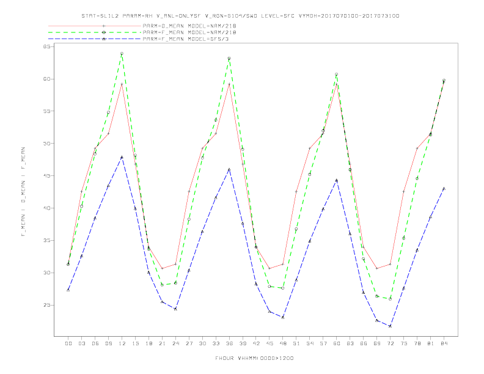The width and height of the screenshot is (484, 374).
Task: Select legend entry PARM=F_MEAN MODEL=GFS/3
Action: [x=186, y=39]
